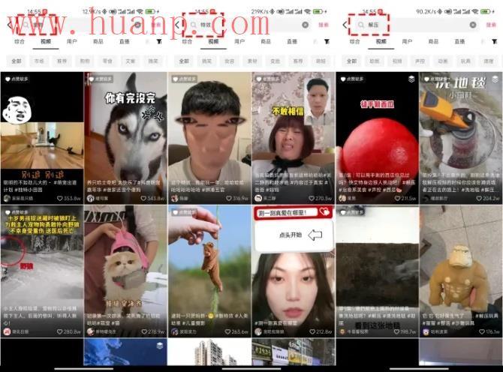503x372 pixels.
Task: Clear the 特效 search text with the X icon
Action: click(x=305, y=25)
